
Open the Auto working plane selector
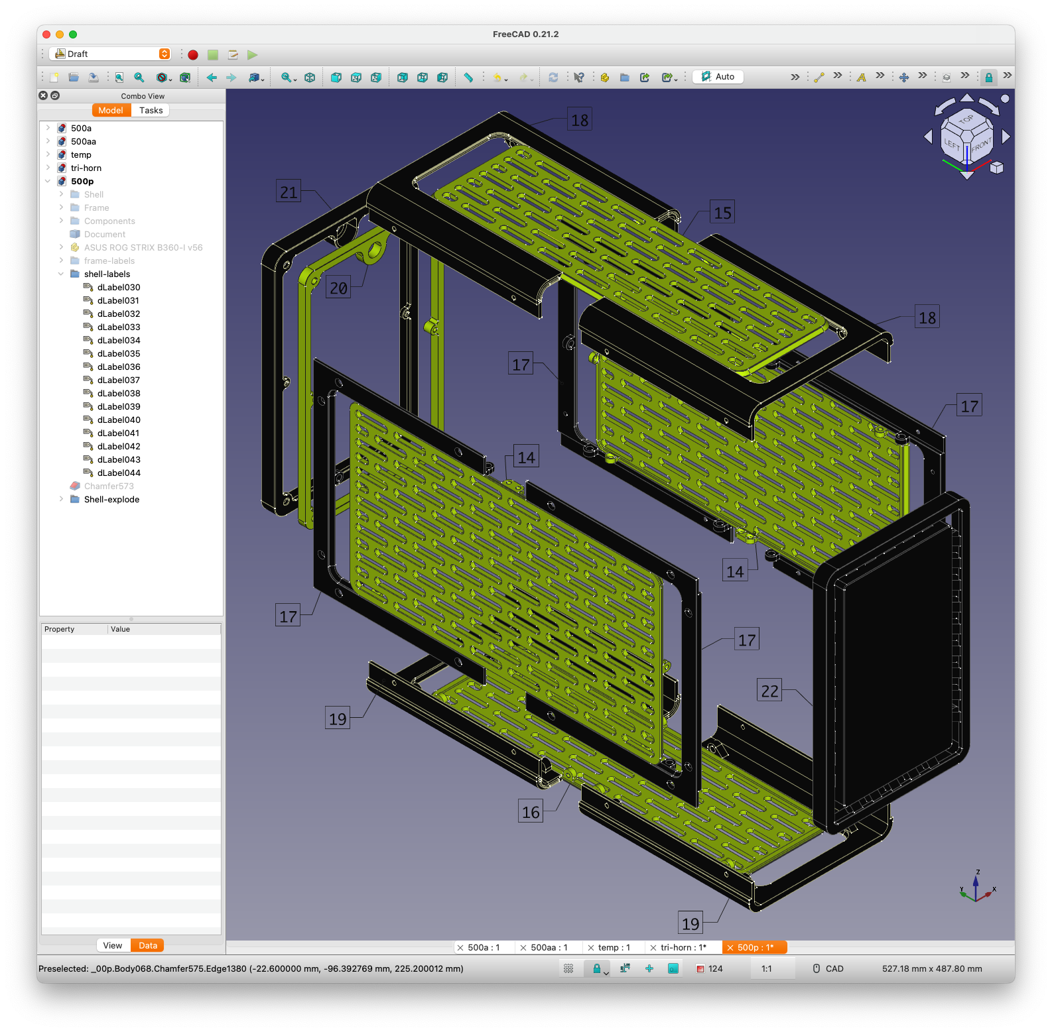(718, 77)
